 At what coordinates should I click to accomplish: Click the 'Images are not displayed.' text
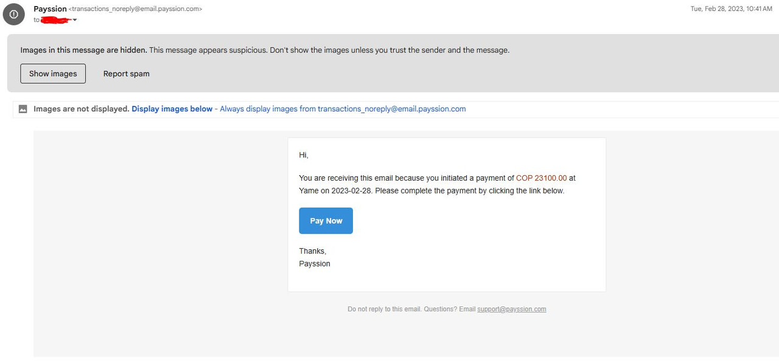tap(82, 109)
